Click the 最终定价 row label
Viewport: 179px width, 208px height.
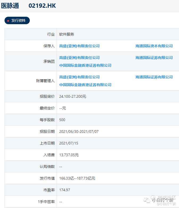click(x=47, y=108)
